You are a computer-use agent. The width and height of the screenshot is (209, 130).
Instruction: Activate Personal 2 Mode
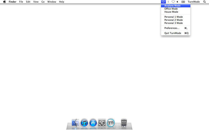click(176, 20)
